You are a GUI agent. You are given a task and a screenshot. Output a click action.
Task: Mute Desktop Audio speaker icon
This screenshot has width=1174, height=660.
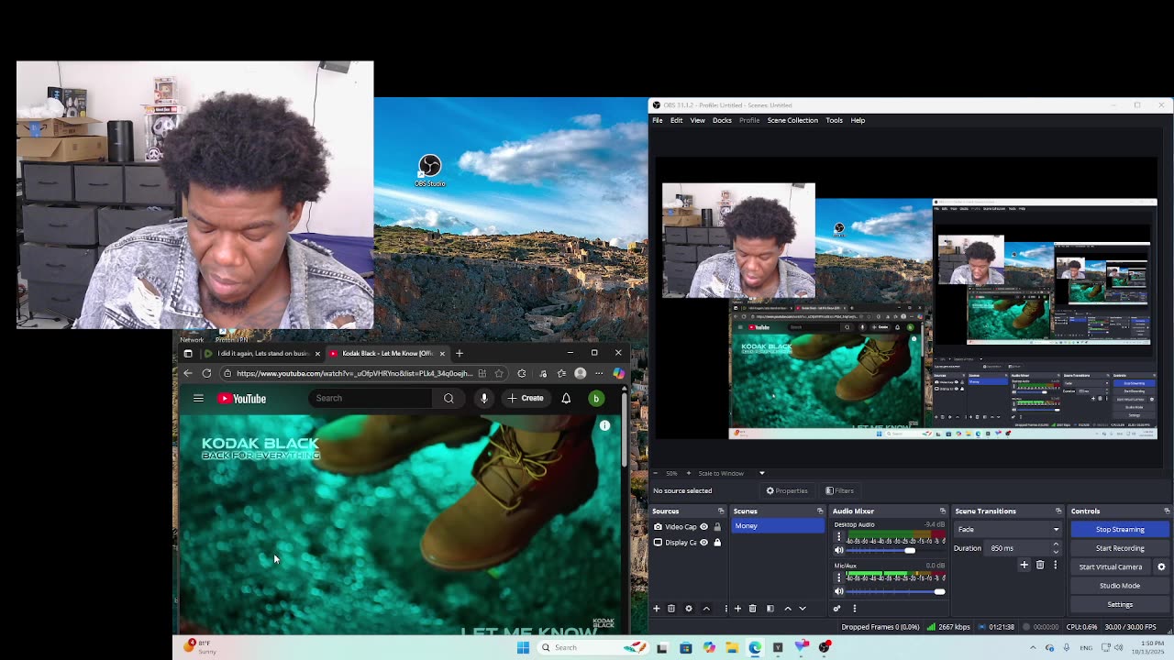pos(838,550)
